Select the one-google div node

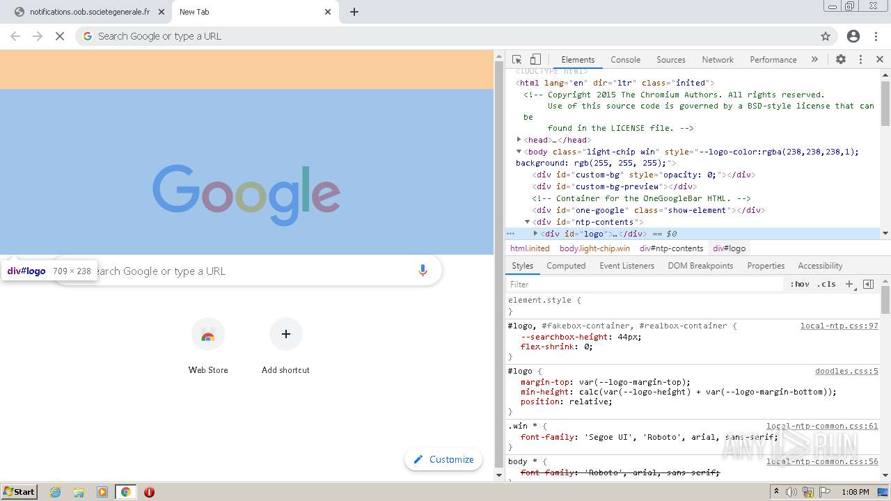pos(649,210)
